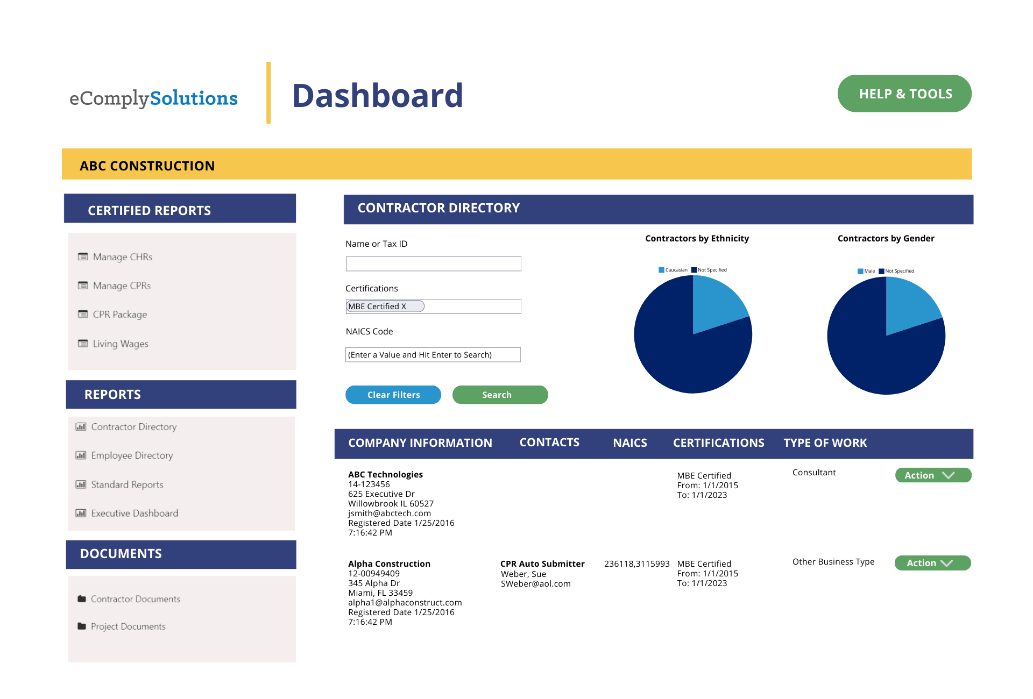Click the Project Documents folder icon
Screen dimensions: 1033x699
coord(82,626)
